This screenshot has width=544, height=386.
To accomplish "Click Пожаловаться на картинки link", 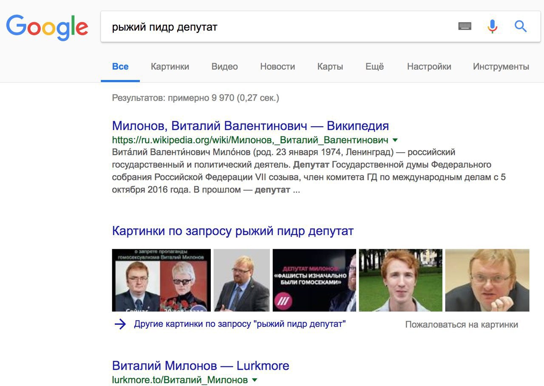I will point(462,325).
